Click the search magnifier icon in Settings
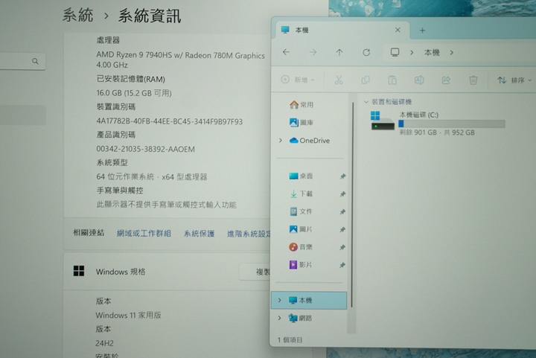This screenshot has height=358, width=536. [x=35, y=61]
